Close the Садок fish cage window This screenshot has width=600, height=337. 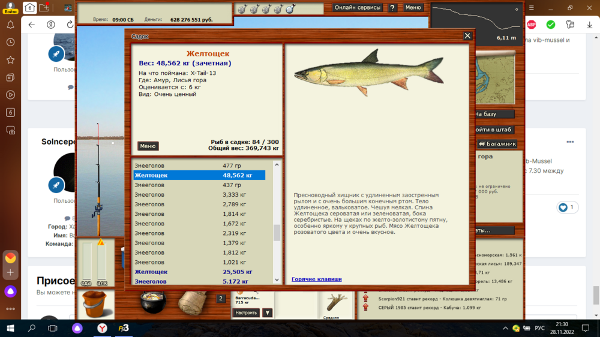[467, 36]
